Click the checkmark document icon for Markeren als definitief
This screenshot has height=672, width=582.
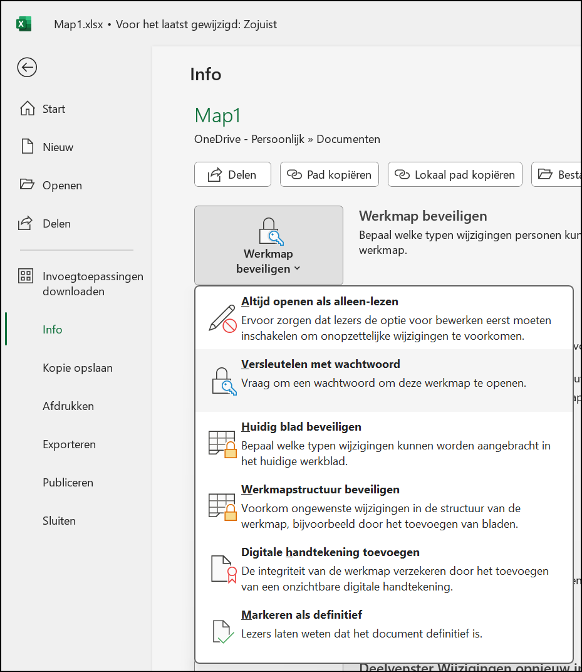(x=224, y=632)
